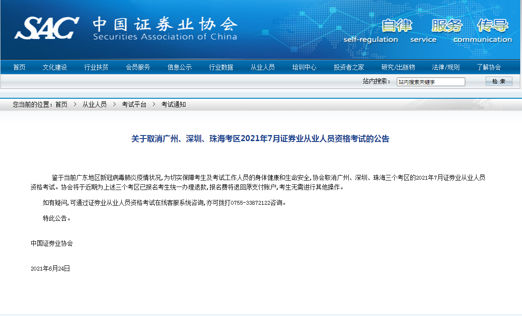Click the date 2021年6月24日
This screenshot has height=316, width=522.
pyautogui.click(x=50, y=268)
